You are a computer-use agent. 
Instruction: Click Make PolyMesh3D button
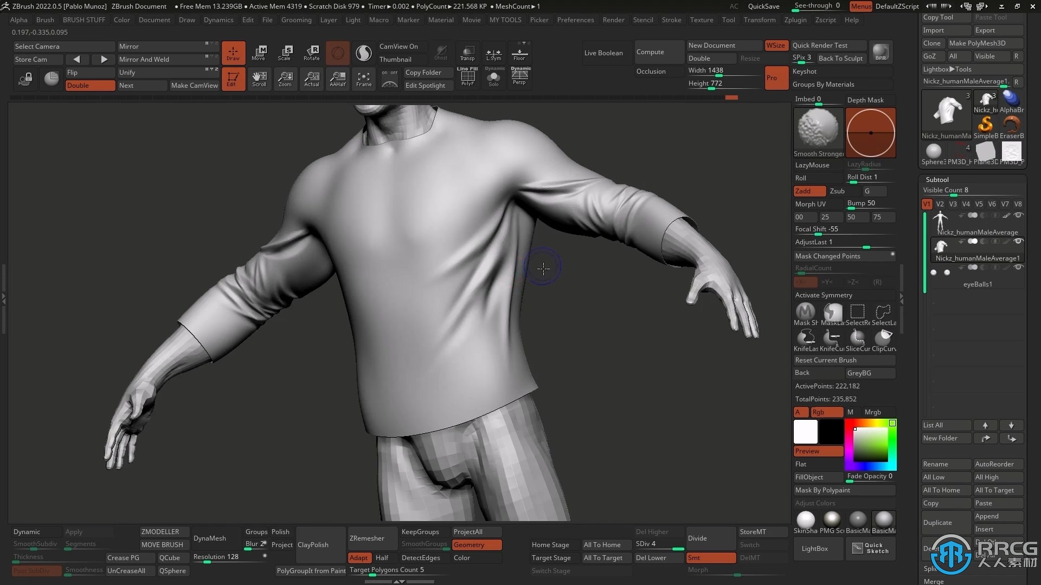tap(985, 43)
